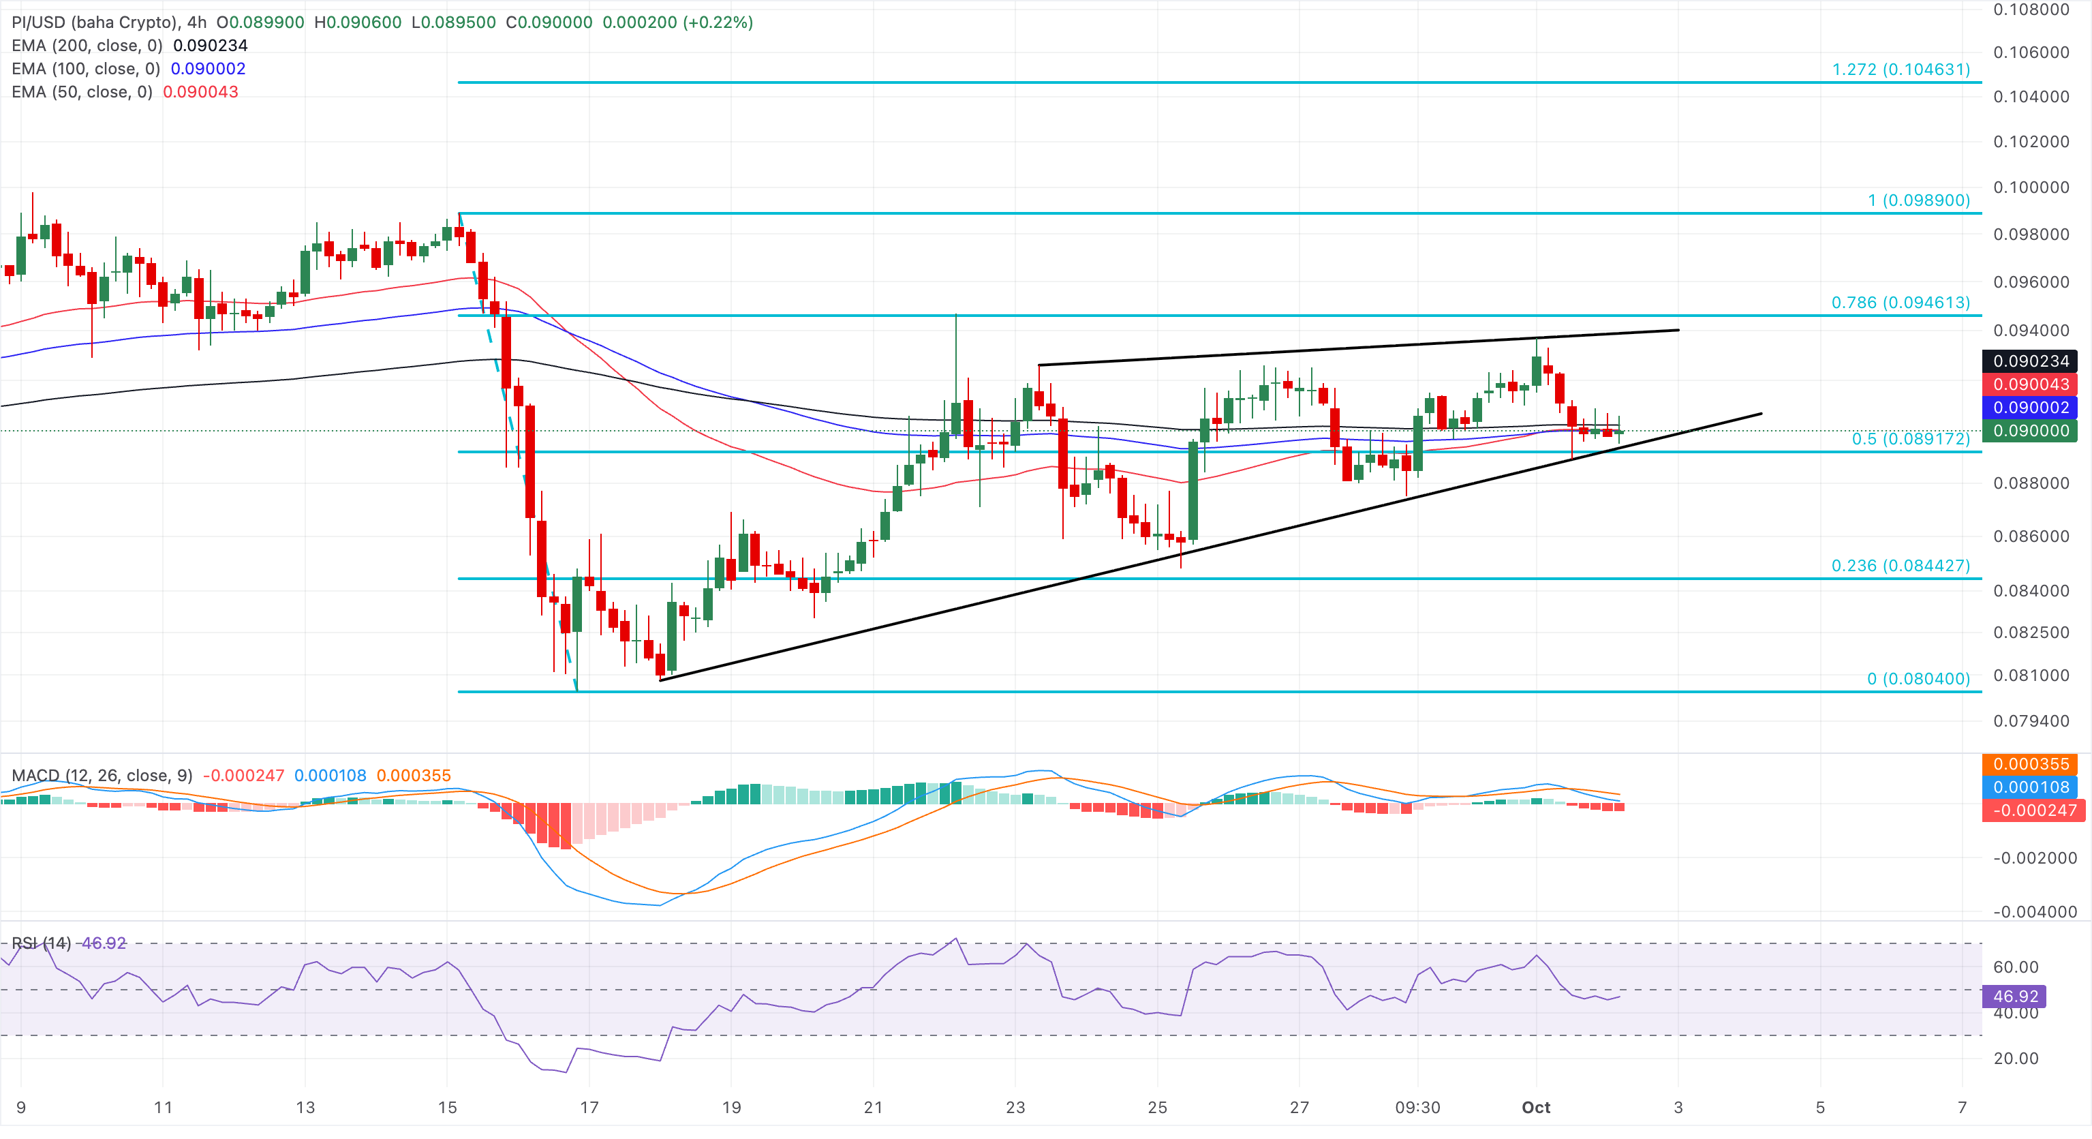This screenshot has height=1139, width=2092.
Task: Click the Oct date label on time axis
Action: point(1536,1108)
